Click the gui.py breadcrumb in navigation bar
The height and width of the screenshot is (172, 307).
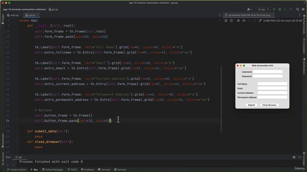[x=53, y=10]
